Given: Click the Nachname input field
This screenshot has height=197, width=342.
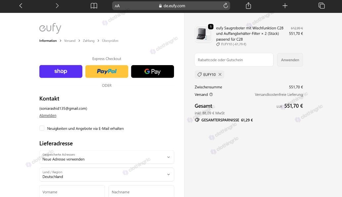Looking at the screenshot, I should pyautogui.click(x=141, y=191).
